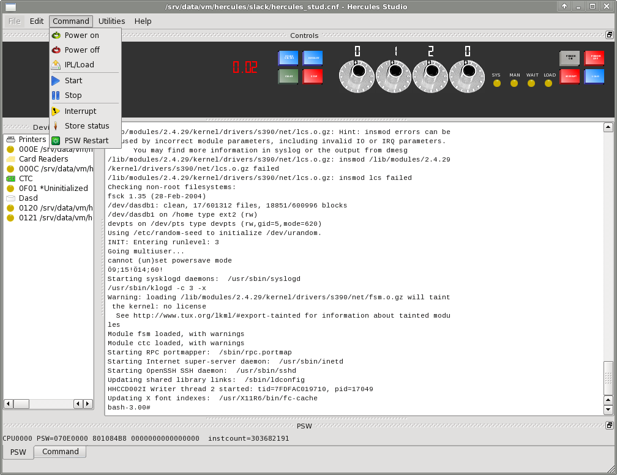The width and height of the screenshot is (617, 475).
Task: Click the yellow Interrupt icon in menu
Action: (x=56, y=111)
